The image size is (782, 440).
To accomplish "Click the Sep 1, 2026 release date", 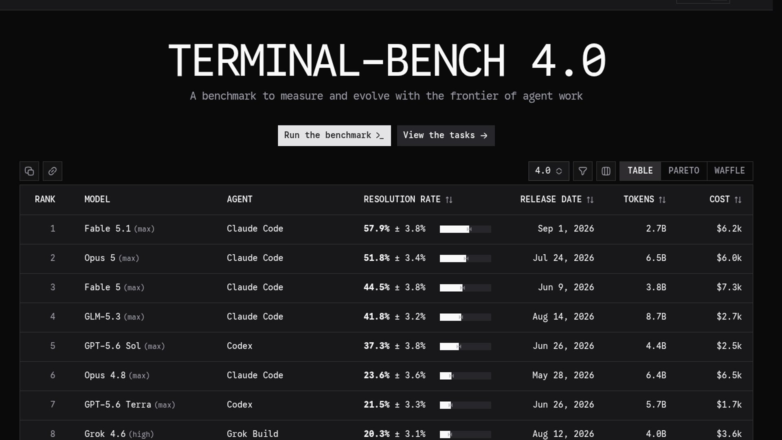I will [566, 229].
